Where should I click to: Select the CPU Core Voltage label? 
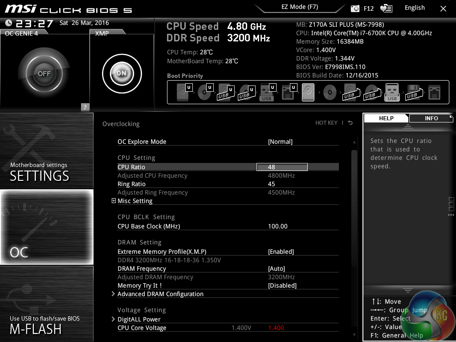[x=142, y=328]
